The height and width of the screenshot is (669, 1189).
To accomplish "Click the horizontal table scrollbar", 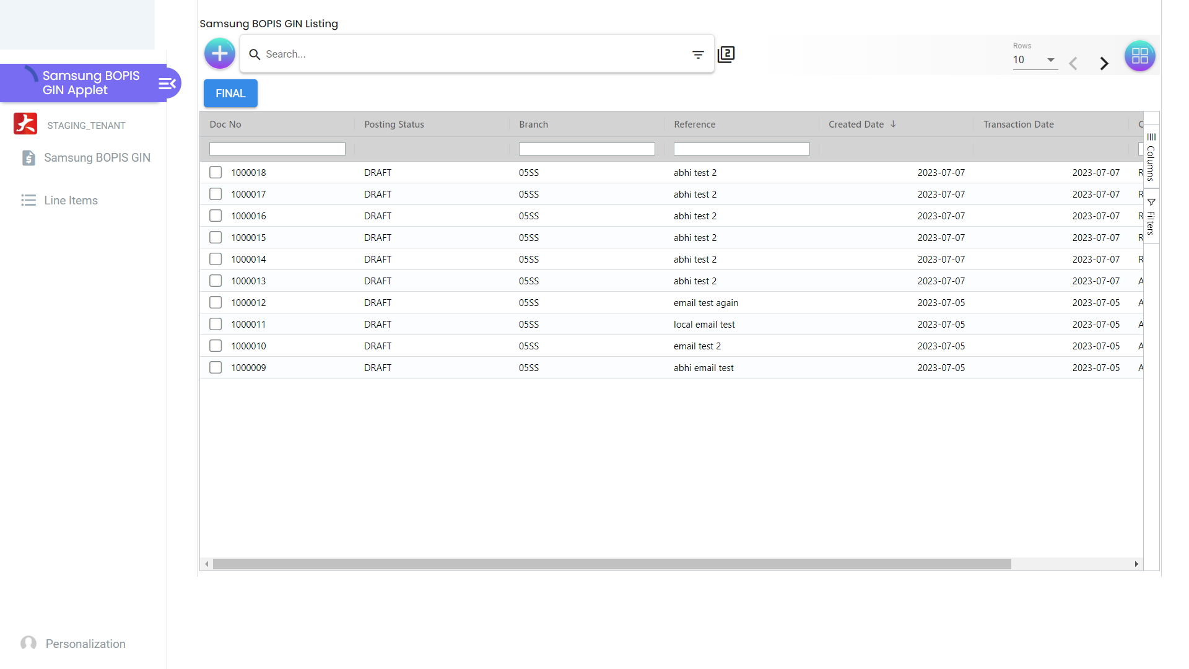I will click(611, 564).
